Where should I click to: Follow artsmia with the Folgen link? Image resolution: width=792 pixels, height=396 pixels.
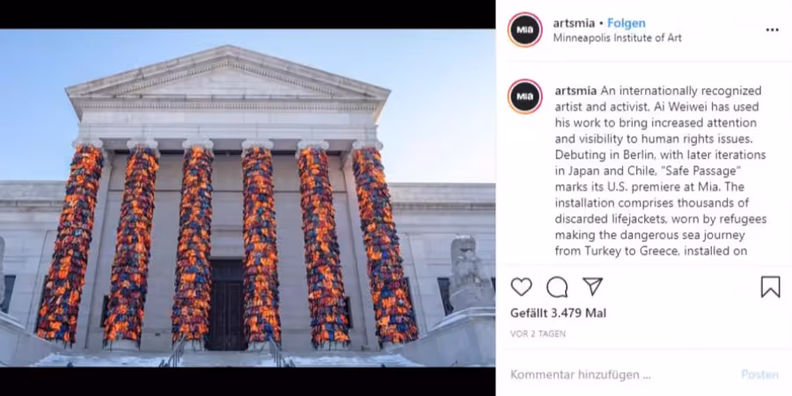(x=626, y=23)
